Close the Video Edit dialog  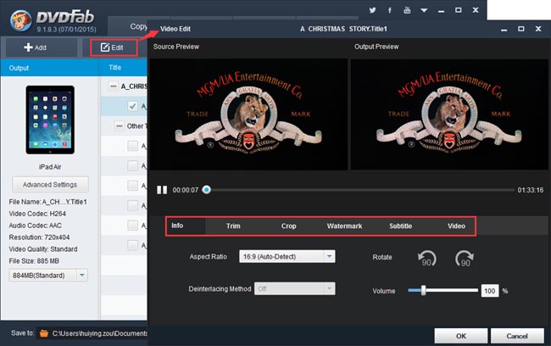(538, 29)
